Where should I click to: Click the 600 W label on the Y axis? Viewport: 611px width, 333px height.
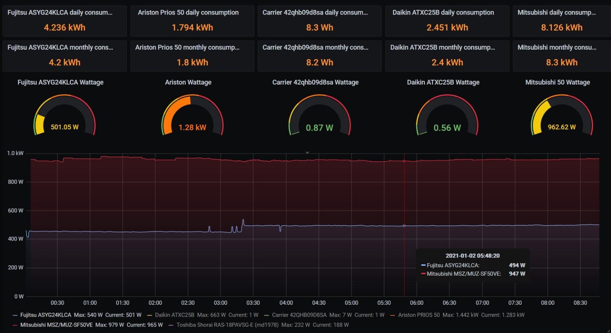pos(16,210)
